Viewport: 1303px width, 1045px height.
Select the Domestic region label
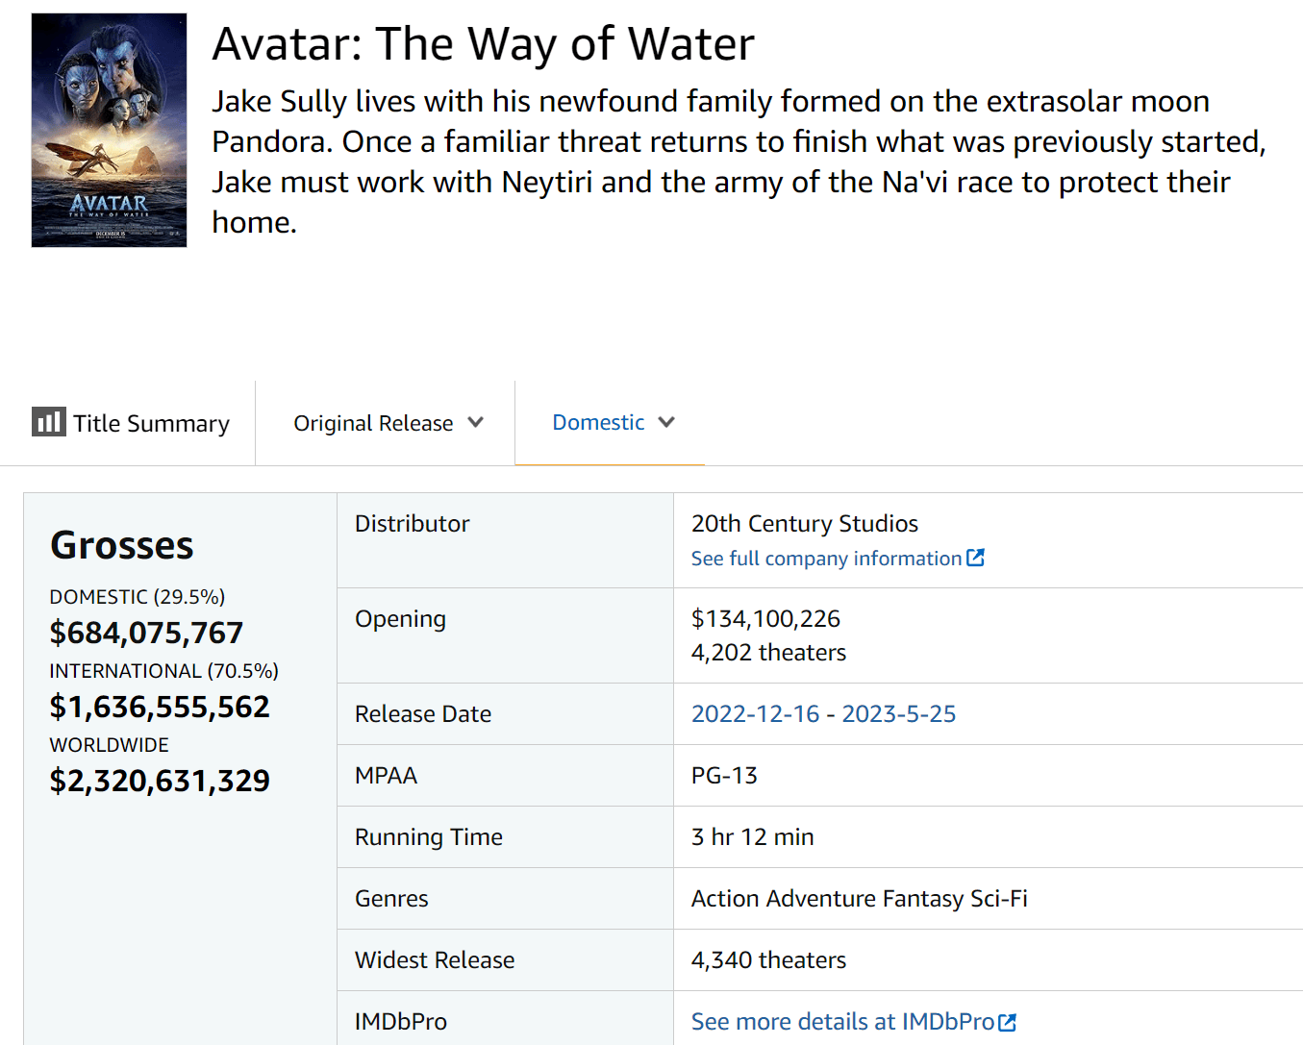[x=598, y=422]
